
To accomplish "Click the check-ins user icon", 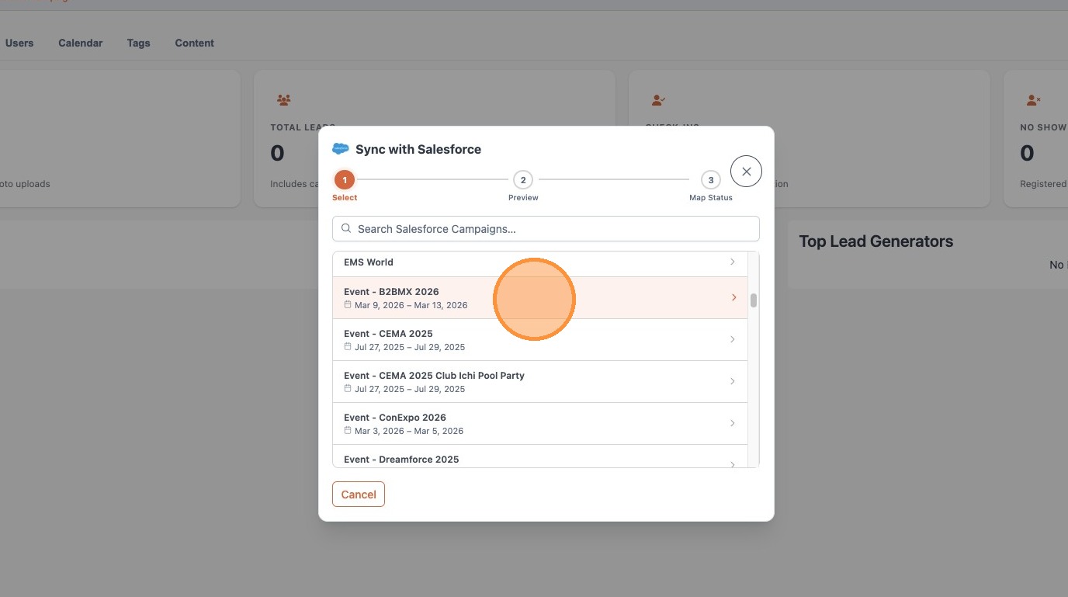I will (x=658, y=100).
